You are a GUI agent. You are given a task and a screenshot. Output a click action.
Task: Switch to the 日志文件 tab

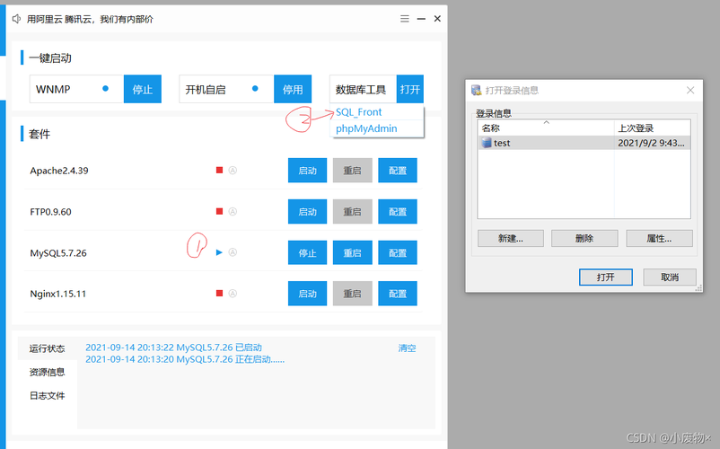tap(48, 395)
